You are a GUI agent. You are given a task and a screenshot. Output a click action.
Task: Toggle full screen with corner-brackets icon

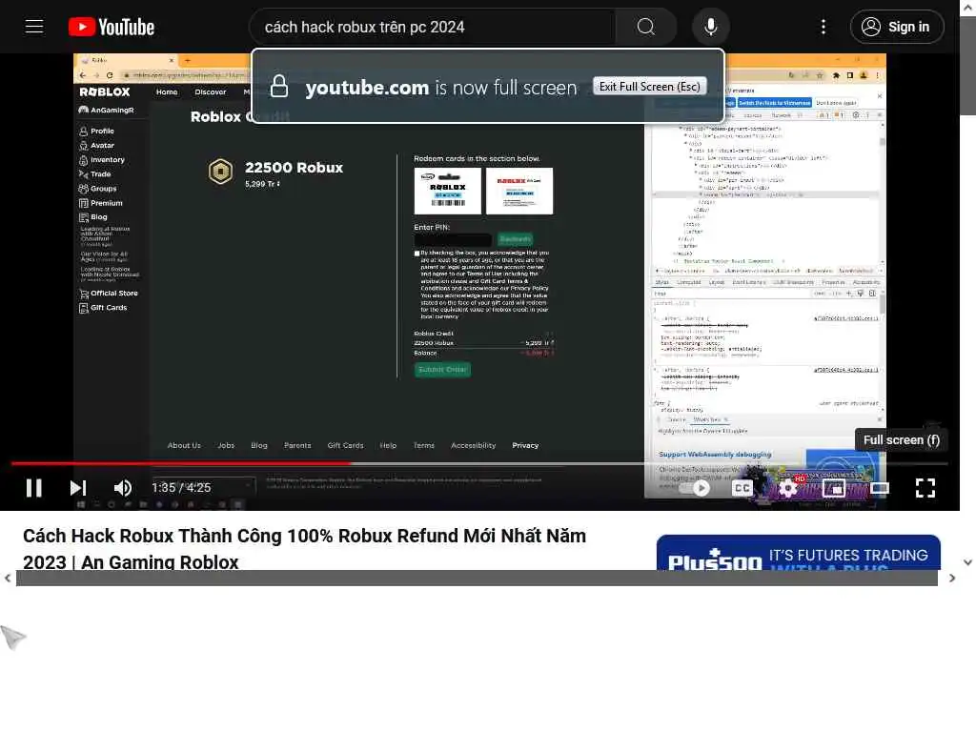coord(925,488)
